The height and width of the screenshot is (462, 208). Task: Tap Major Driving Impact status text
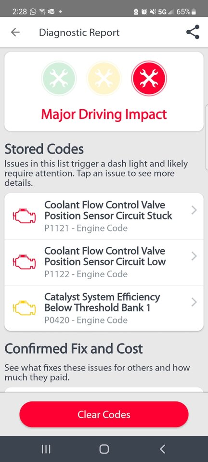pyautogui.click(x=104, y=115)
